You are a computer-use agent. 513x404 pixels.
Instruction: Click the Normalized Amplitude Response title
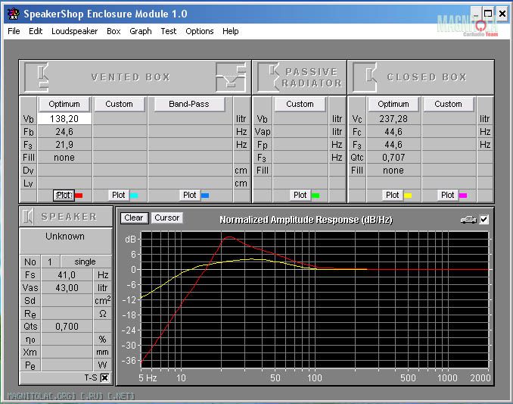[306, 220]
